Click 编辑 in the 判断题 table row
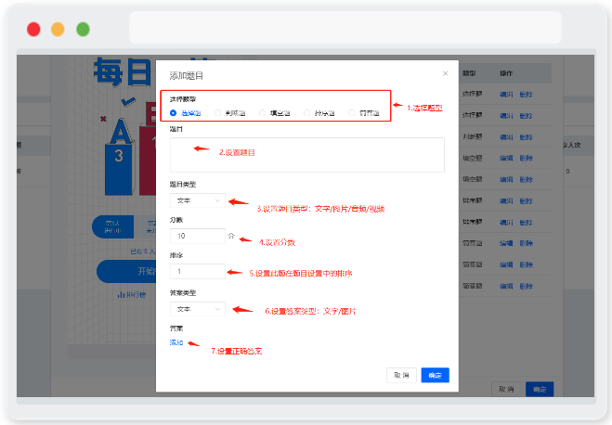Screen dimensions: 612x425 coord(506,136)
